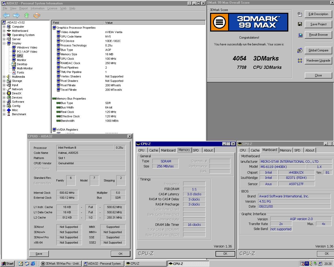
Task: Click the Save Project floppy disk icon
Action: pos(300,24)
